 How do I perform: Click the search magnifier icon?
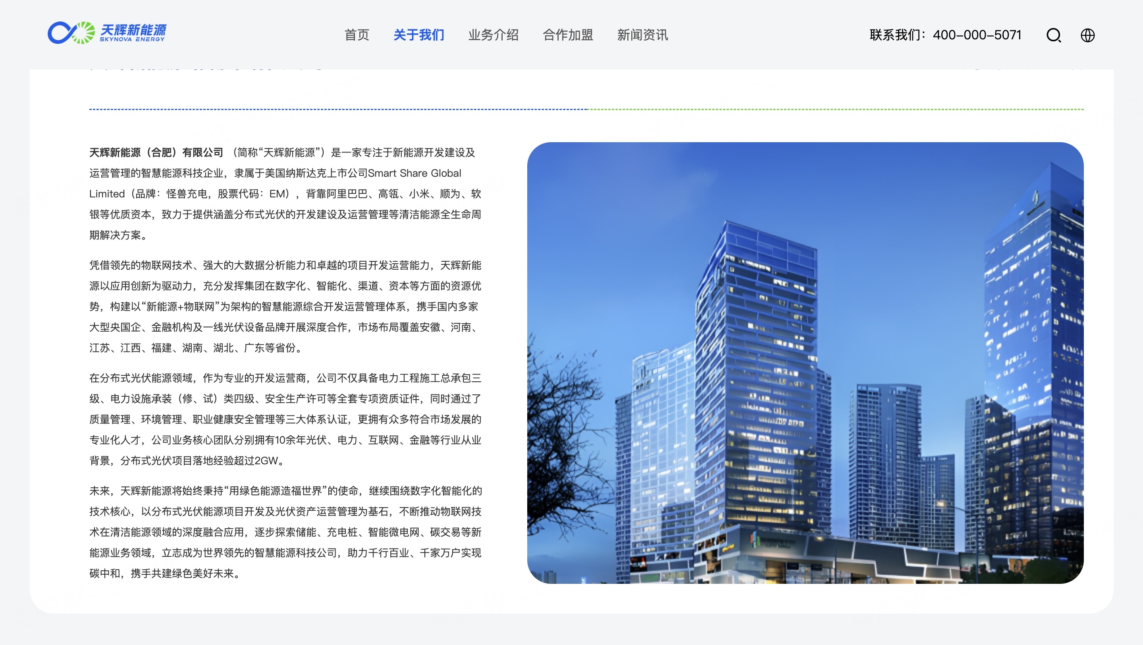point(1053,35)
